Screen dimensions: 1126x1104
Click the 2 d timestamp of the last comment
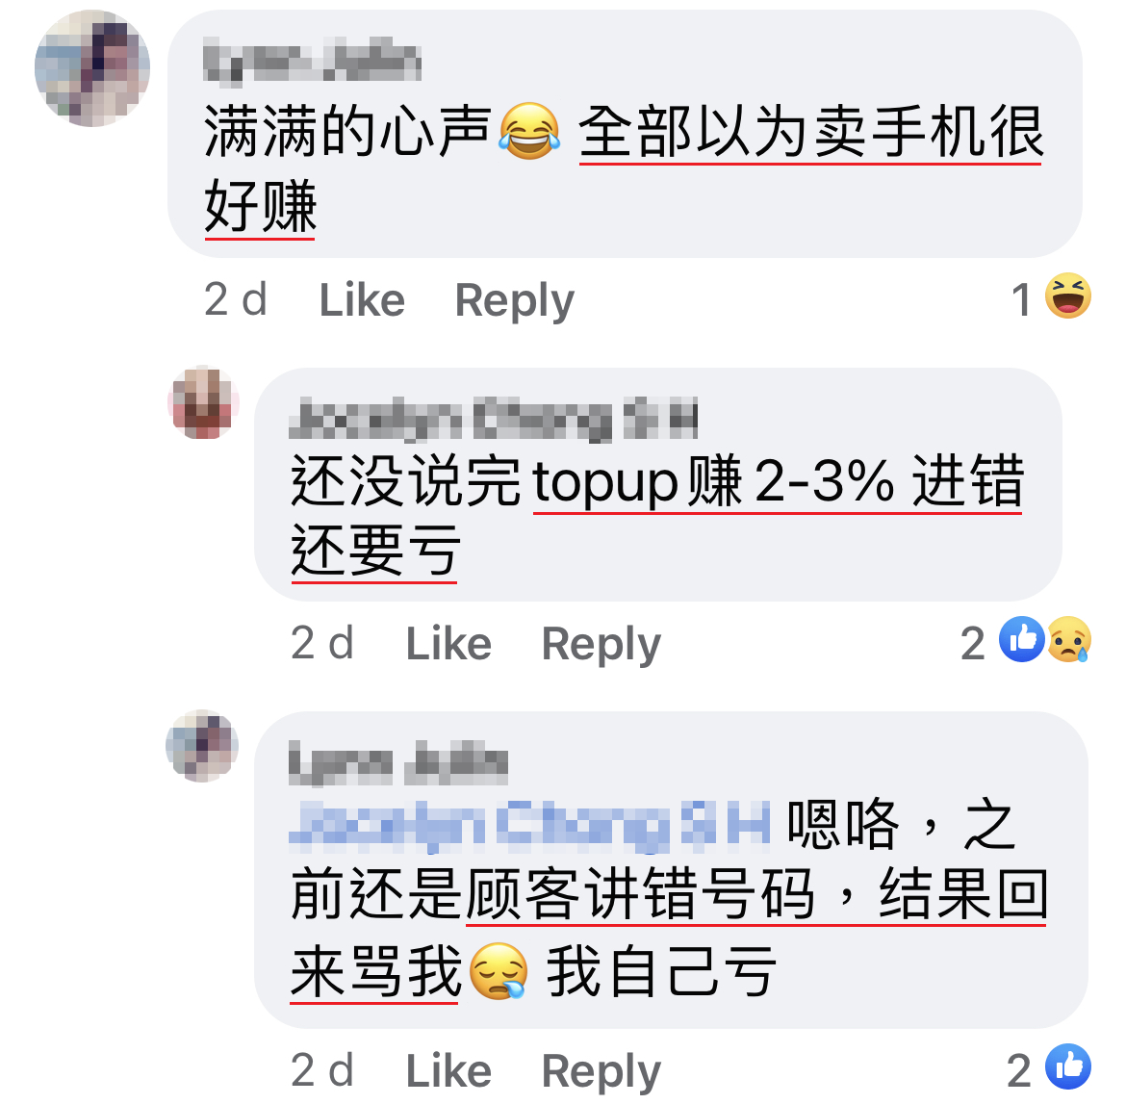coord(322,1071)
